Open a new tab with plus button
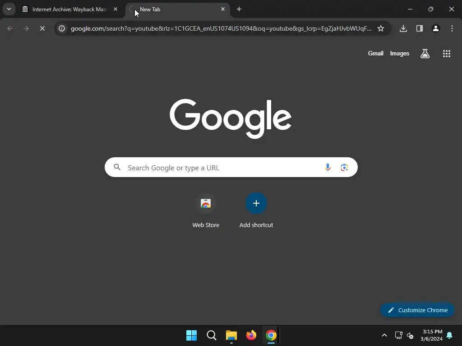Screen dimensions: 462x346 pyautogui.click(x=239, y=9)
